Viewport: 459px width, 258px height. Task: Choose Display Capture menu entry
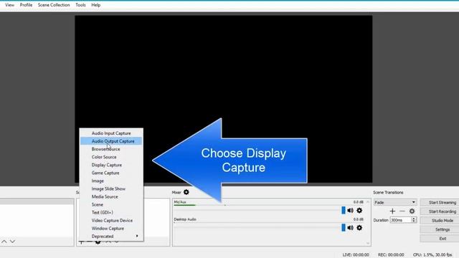point(111,165)
